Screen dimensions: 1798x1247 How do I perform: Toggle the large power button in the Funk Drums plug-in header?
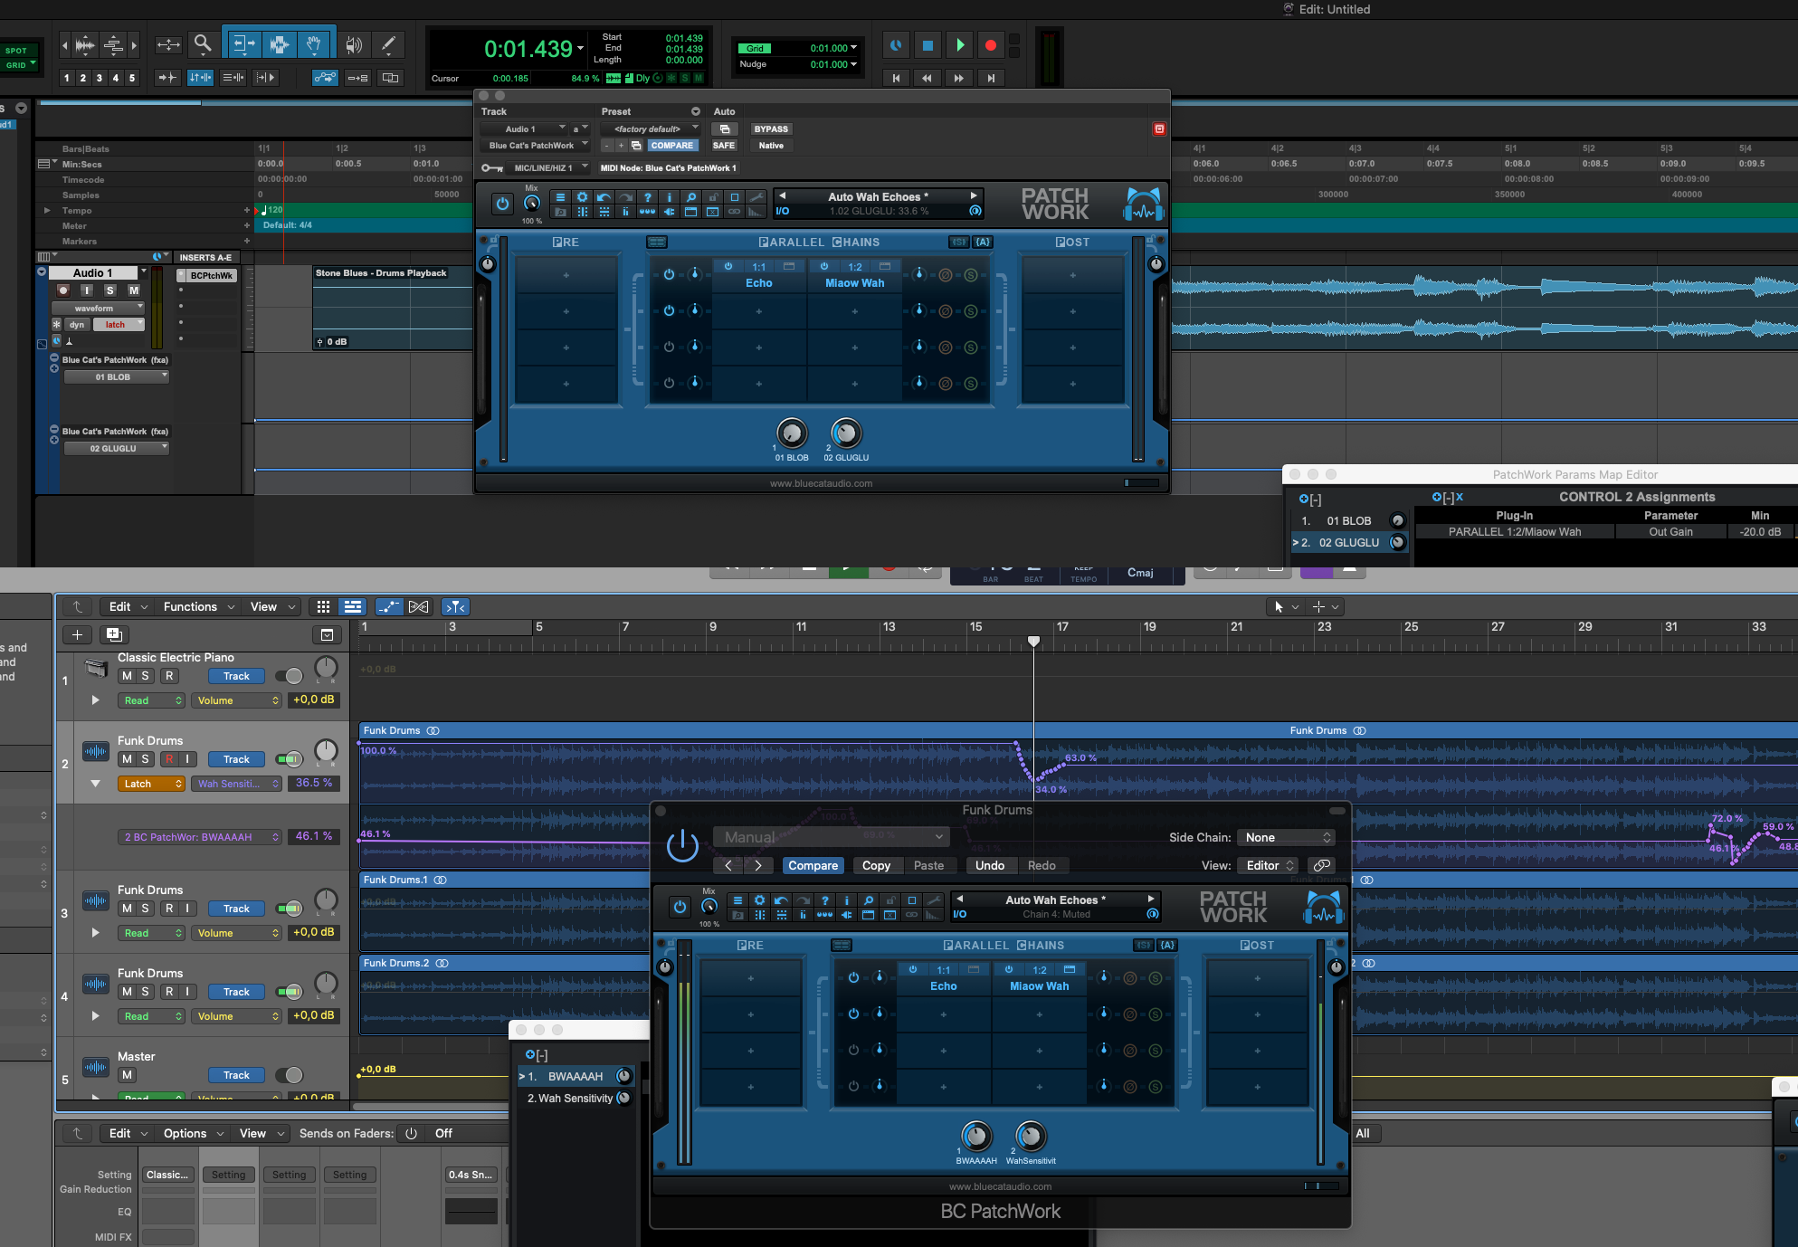[682, 846]
